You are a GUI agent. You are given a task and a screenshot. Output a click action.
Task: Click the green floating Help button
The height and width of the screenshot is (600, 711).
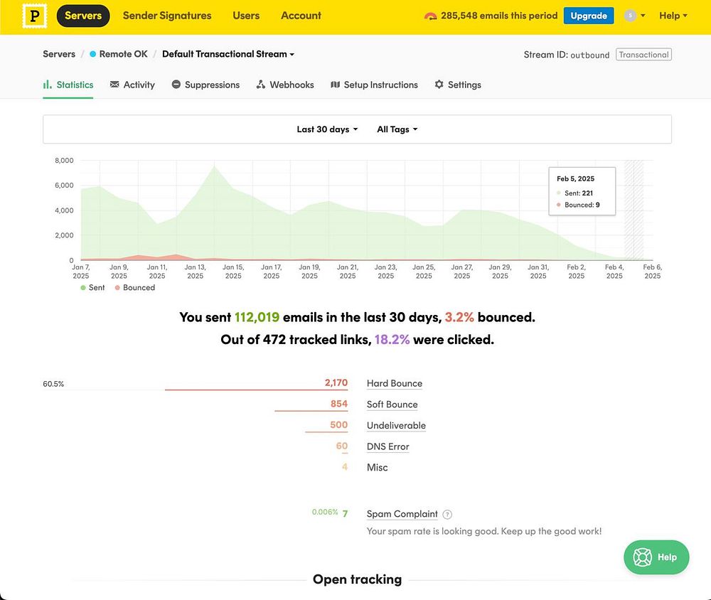pos(656,557)
